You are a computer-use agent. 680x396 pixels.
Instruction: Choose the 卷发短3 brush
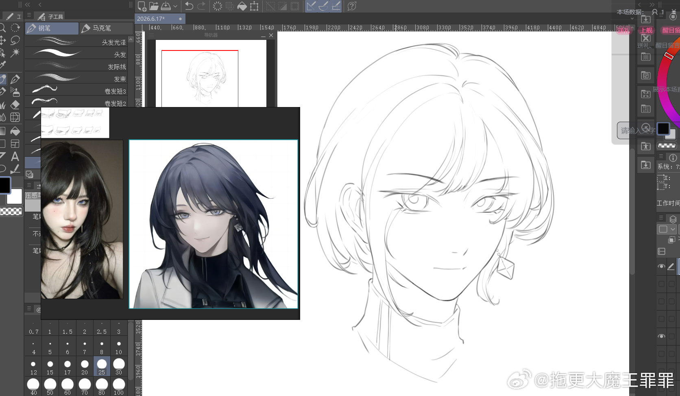click(x=76, y=90)
